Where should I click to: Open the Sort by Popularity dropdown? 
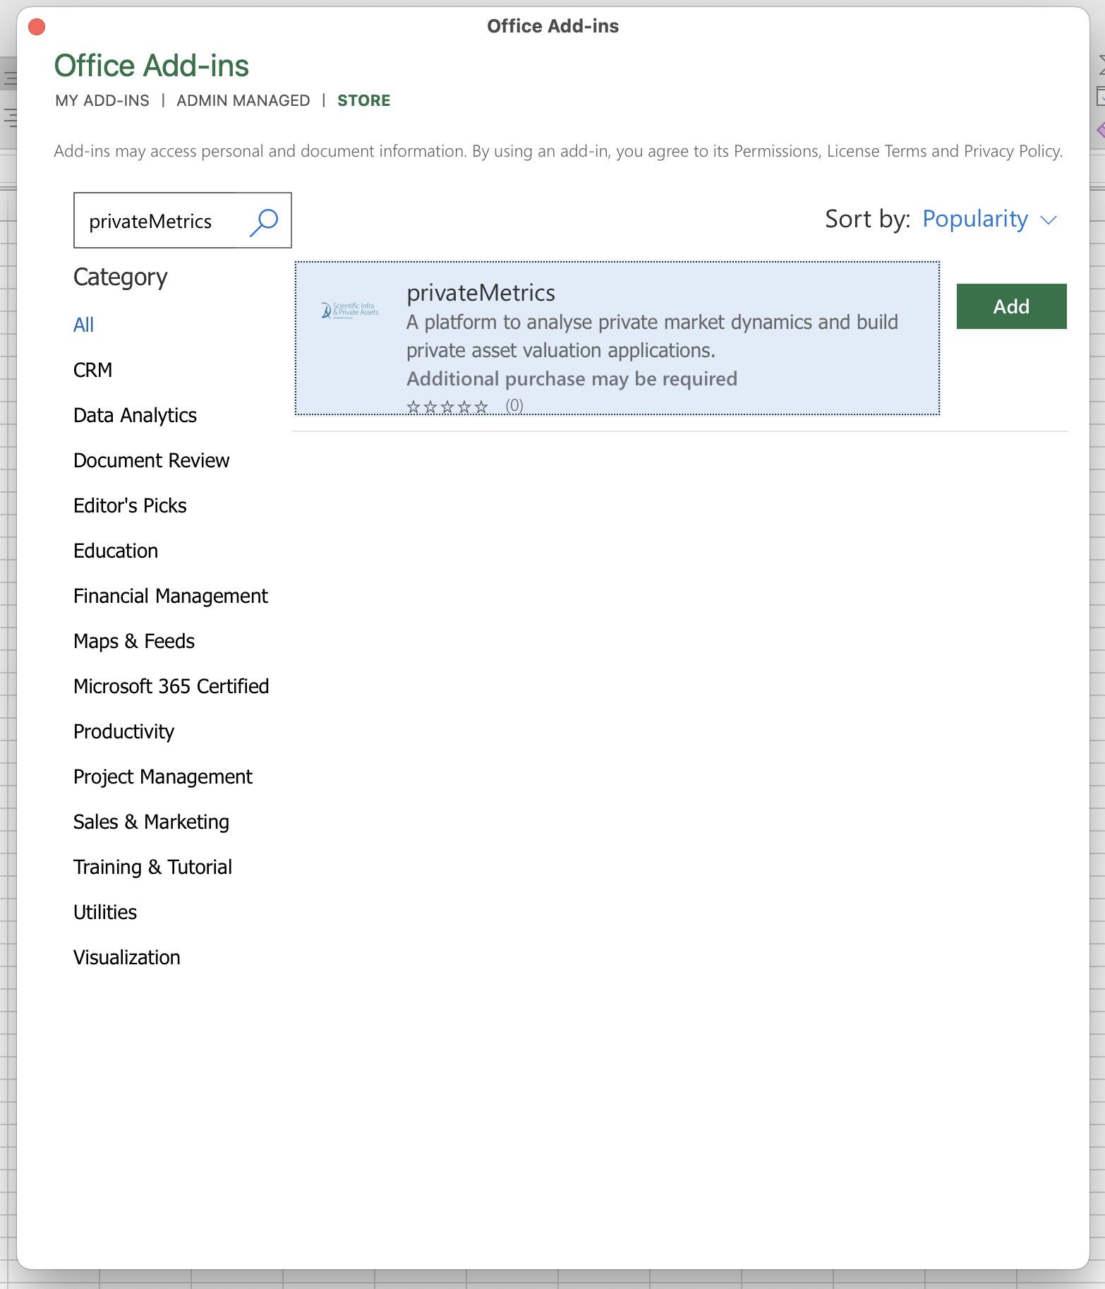tap(974, 220)
